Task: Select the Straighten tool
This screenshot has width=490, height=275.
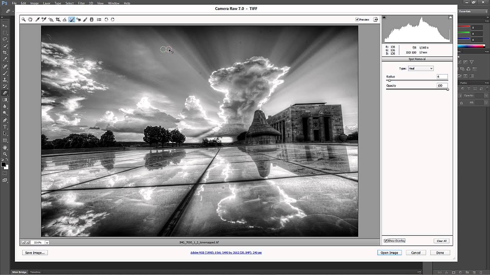Action: (x=64, y=19)
